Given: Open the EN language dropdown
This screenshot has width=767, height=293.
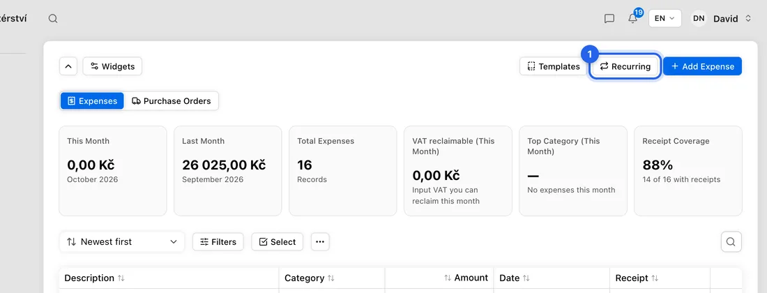Looking at the screenshot, I should [665, 19].
